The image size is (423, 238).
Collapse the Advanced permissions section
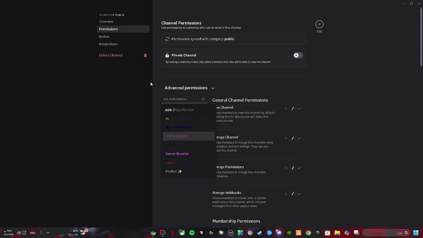point(189,88)
